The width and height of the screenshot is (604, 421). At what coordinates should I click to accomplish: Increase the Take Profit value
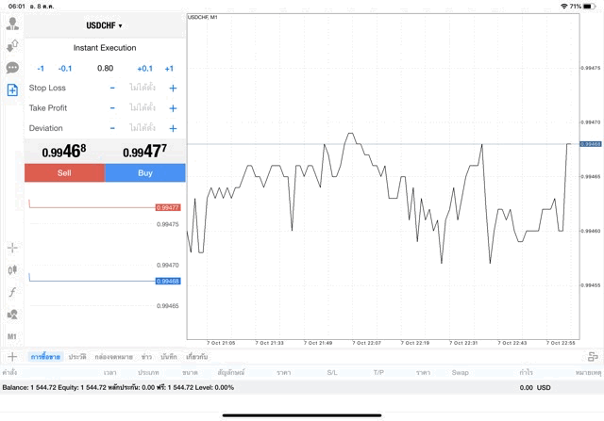[173, 108]
